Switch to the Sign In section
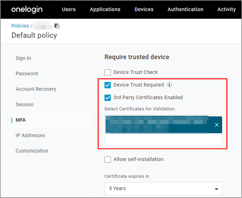242x198 pixels. [23, 58]
